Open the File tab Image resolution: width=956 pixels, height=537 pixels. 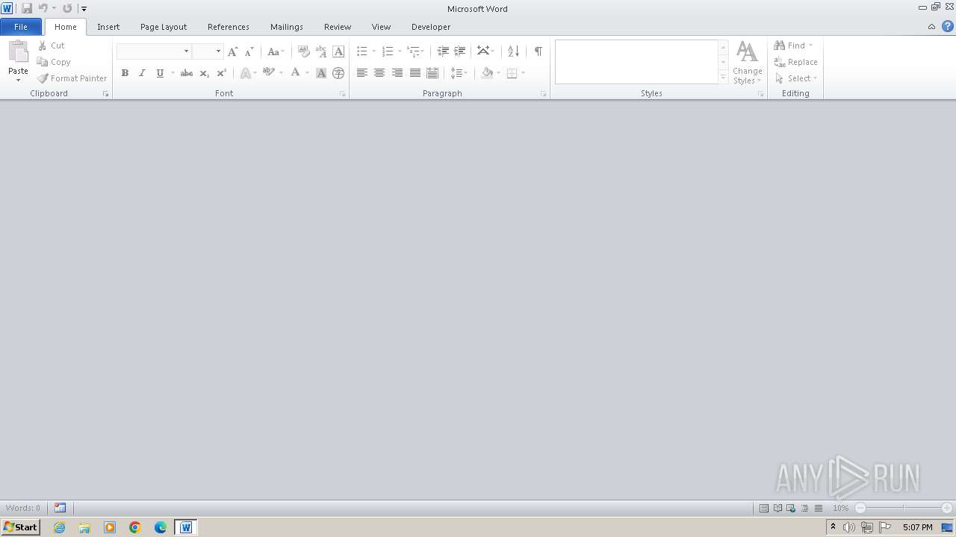(x=21, y=27)
